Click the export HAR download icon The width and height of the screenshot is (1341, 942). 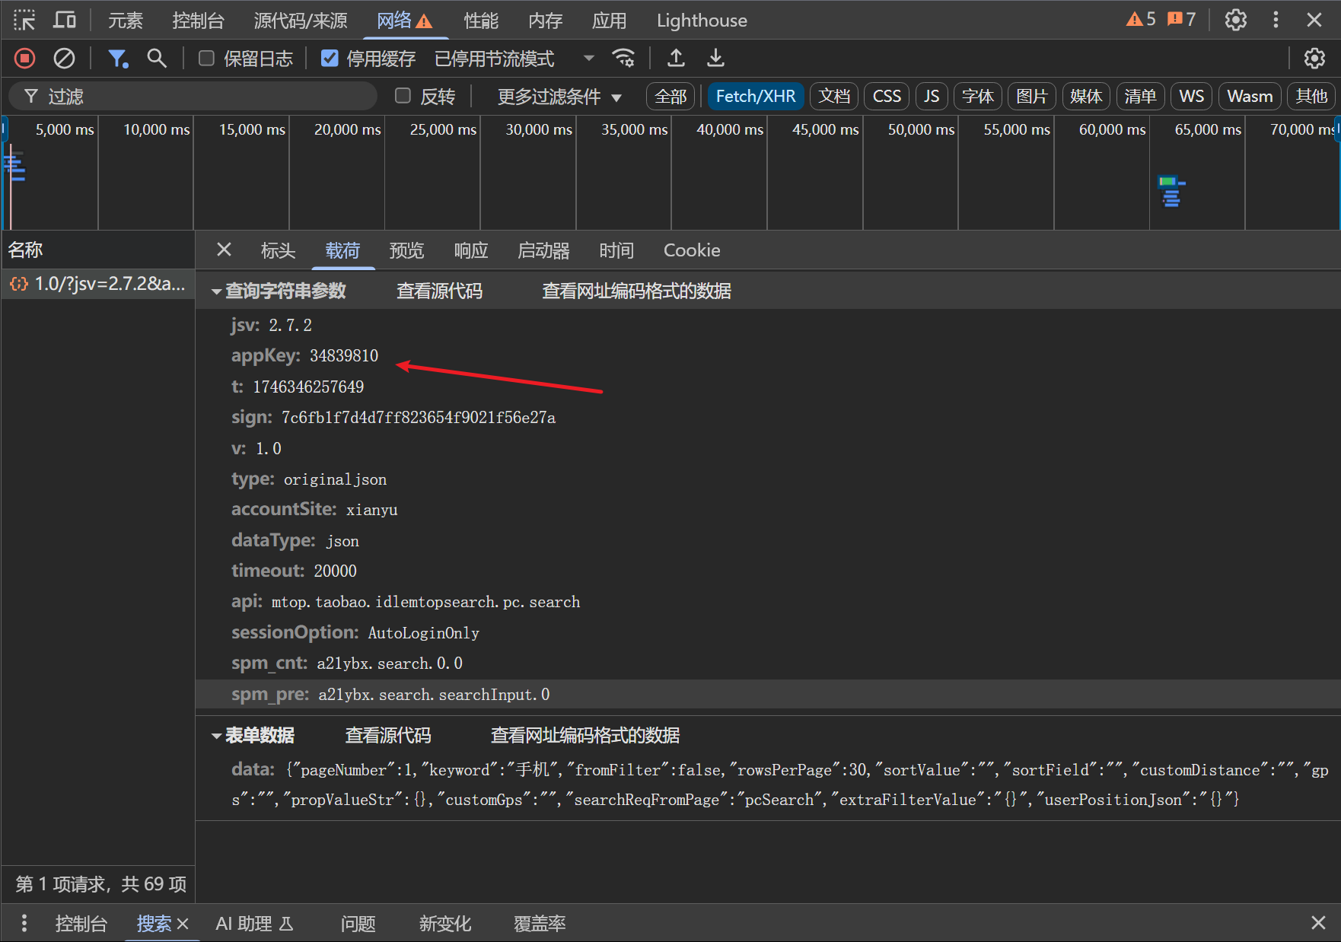pyautogui.click(x=715, y=59)
